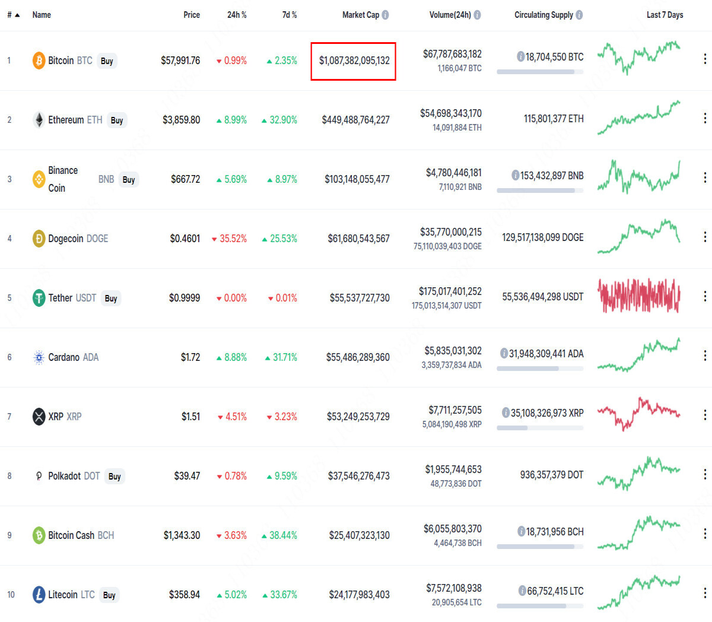Click the Market Cap info icon
This screenshot has width=712, height=622.
click(385, 15)
